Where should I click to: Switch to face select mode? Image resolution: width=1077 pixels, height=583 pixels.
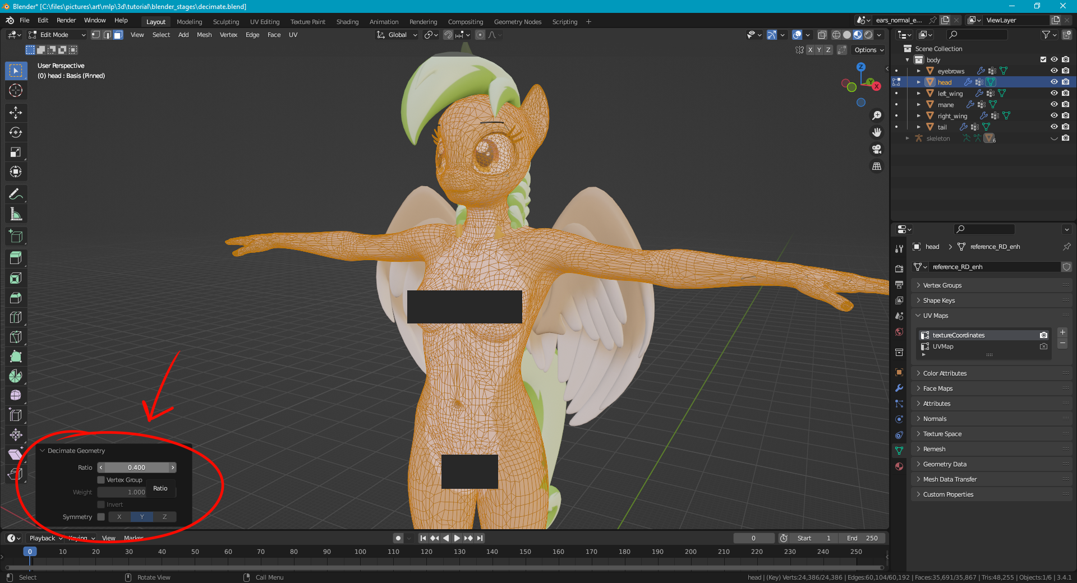point(118,35)
